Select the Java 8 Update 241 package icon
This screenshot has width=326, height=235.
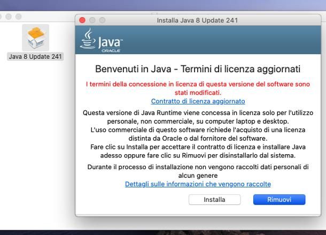[36, 37]
